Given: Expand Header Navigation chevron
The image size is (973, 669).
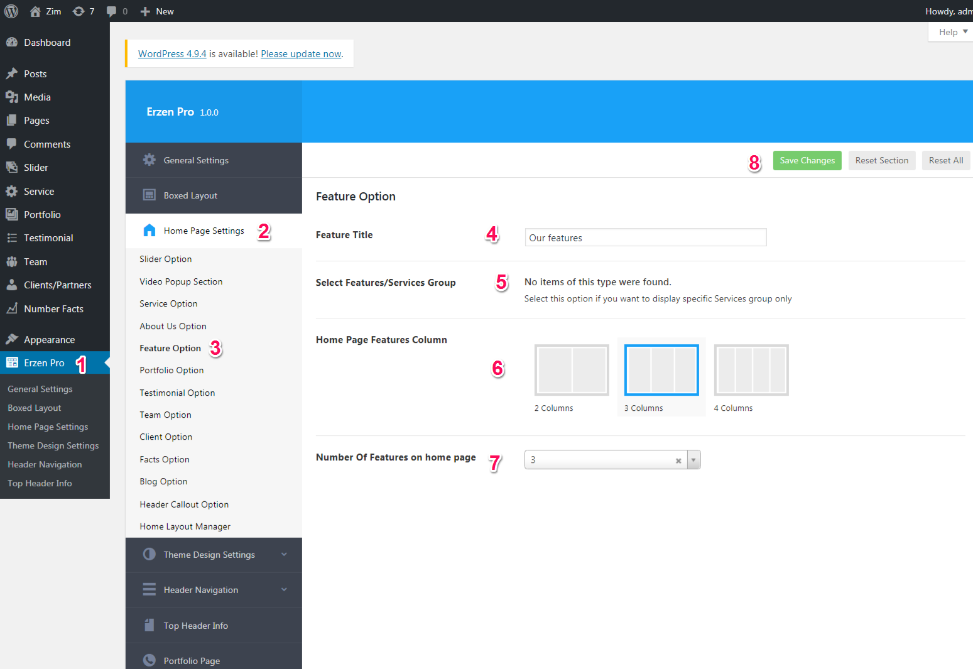Looking at the screenshot, I should click(284, 589).
